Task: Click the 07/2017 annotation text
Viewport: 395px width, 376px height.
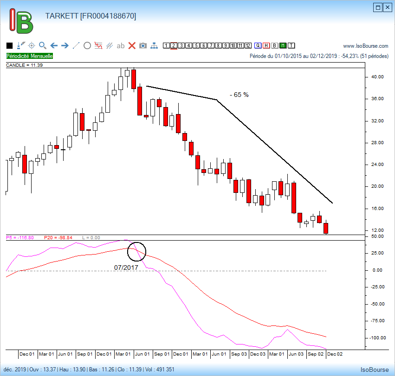Action: pyautogui.click(x=126, y=268)
